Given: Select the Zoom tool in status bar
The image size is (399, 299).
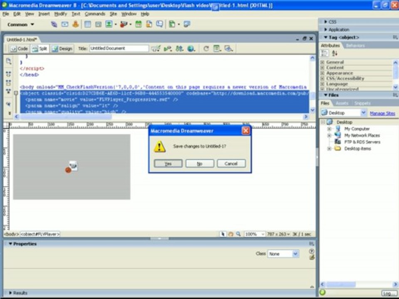Looking at the screenshot, I should [239, 234].
